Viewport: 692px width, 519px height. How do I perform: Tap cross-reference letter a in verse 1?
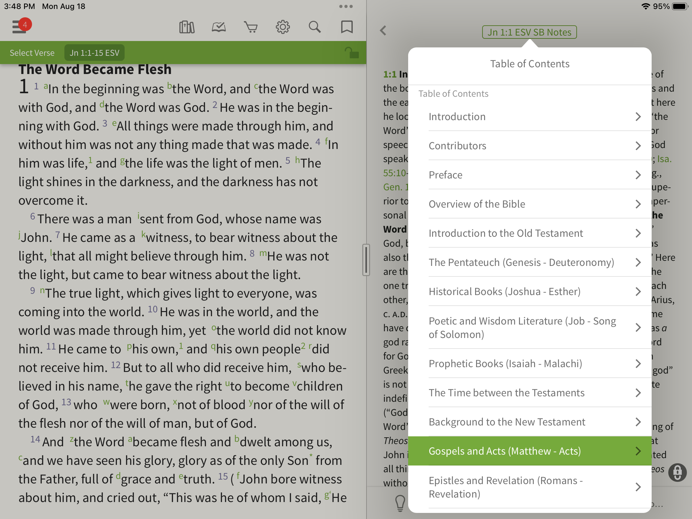tap(46, 86)
